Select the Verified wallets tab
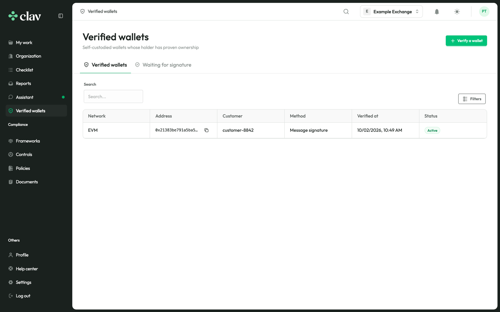Screen dimensions: 500x312 coord(106,65)
